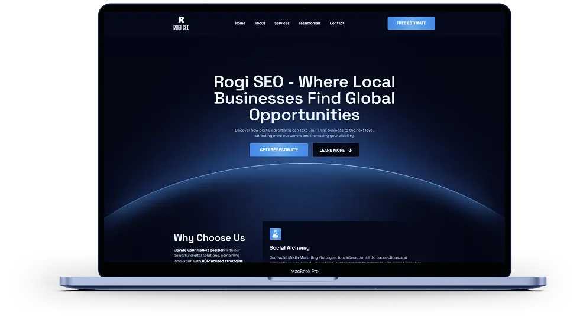The width and height of the screenshot is (583, 333).
Task: Click the "ROGI SEO" text under the logo
Action: (x=181, y=27)
